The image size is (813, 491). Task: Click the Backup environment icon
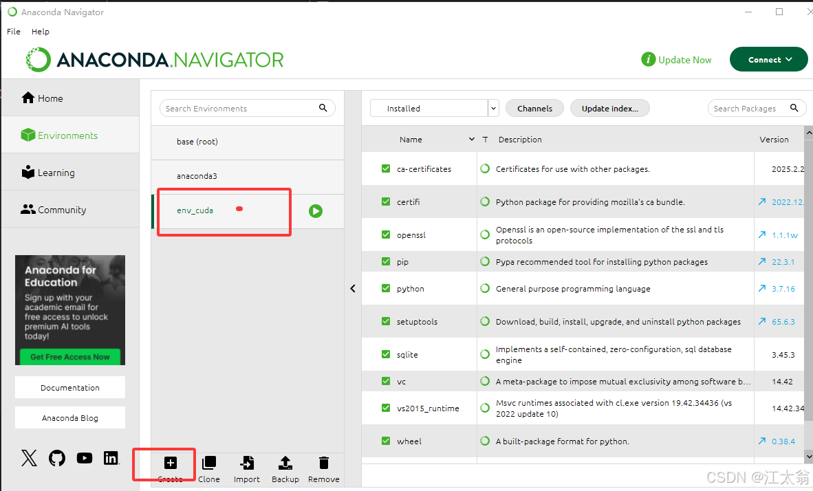click(x=285, y=463)
